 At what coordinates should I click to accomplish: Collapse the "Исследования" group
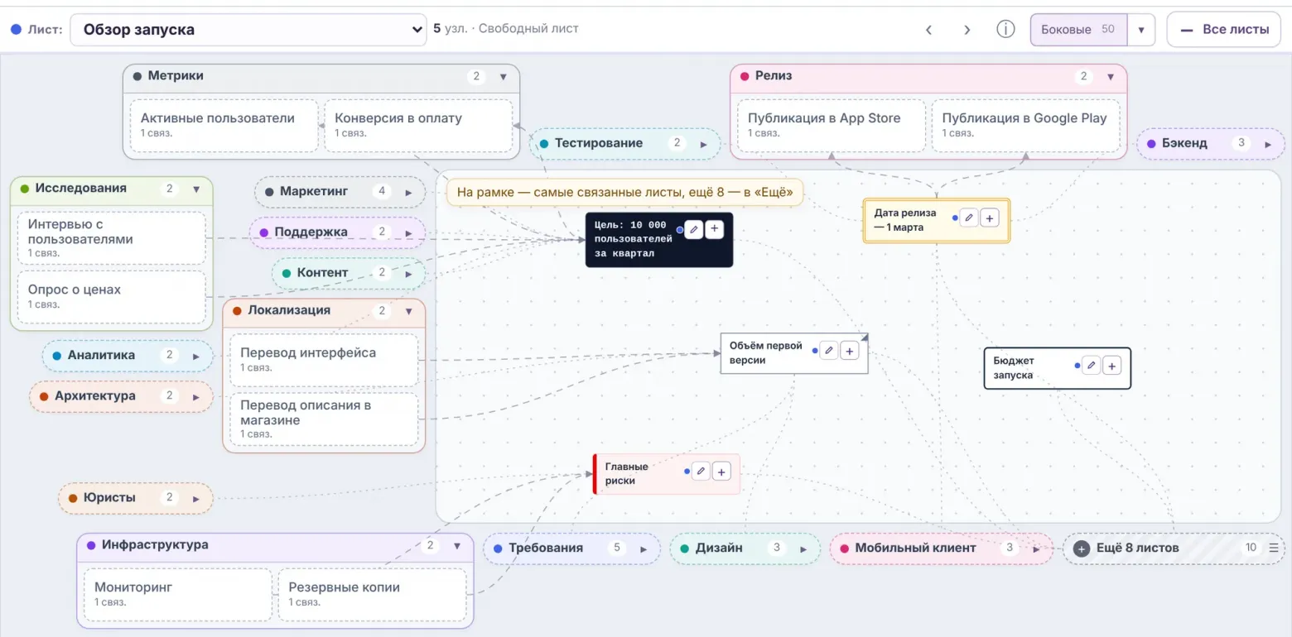[x=196, y=189]
